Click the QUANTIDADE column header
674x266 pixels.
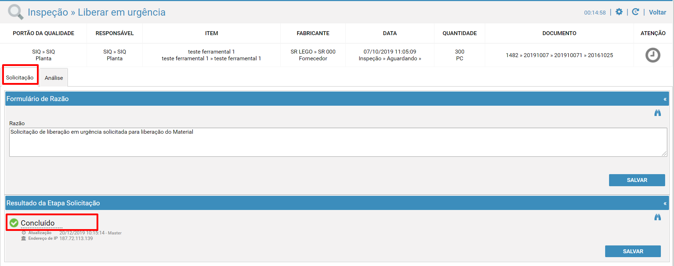pyautogui.click(x=460, y=33)
